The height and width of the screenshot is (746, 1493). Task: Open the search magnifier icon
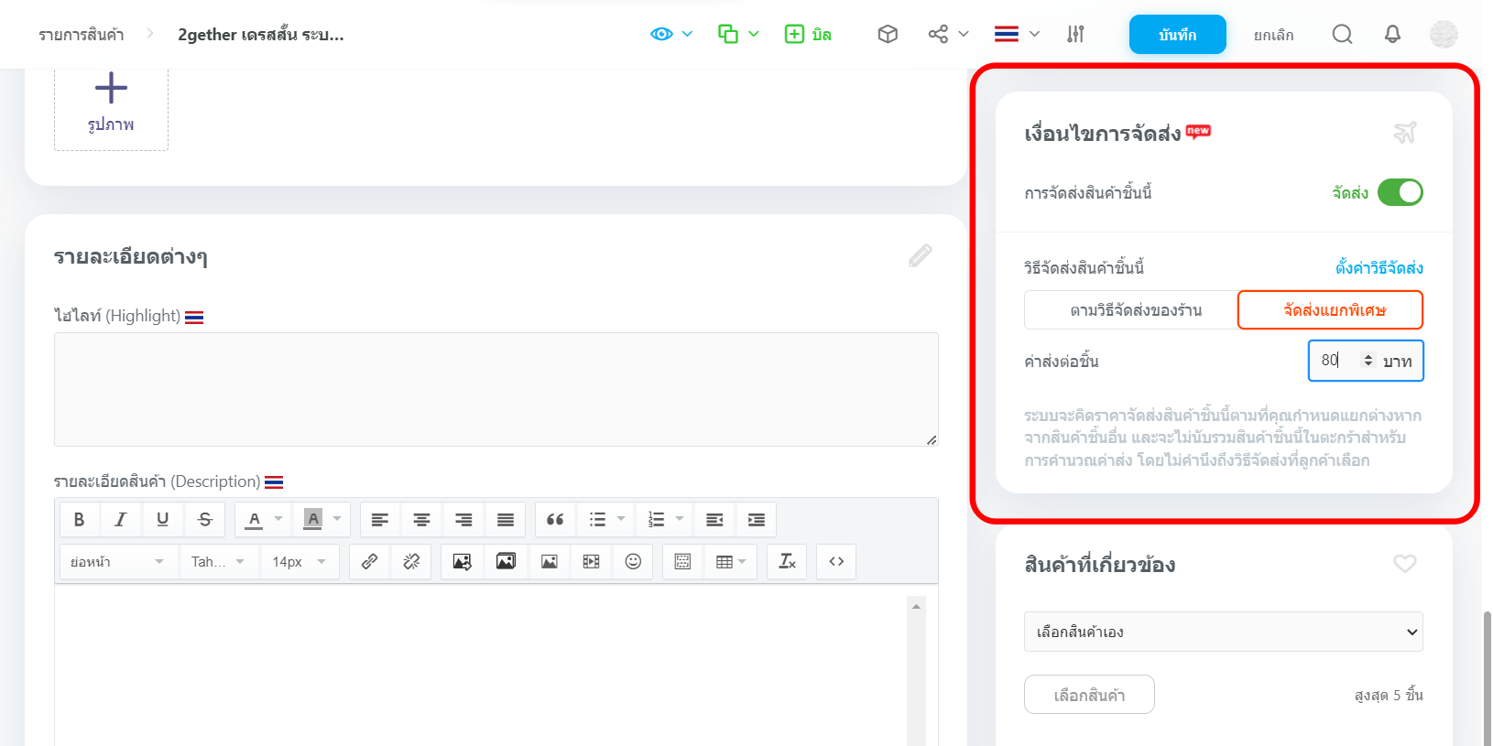[x=1342, y=35]
